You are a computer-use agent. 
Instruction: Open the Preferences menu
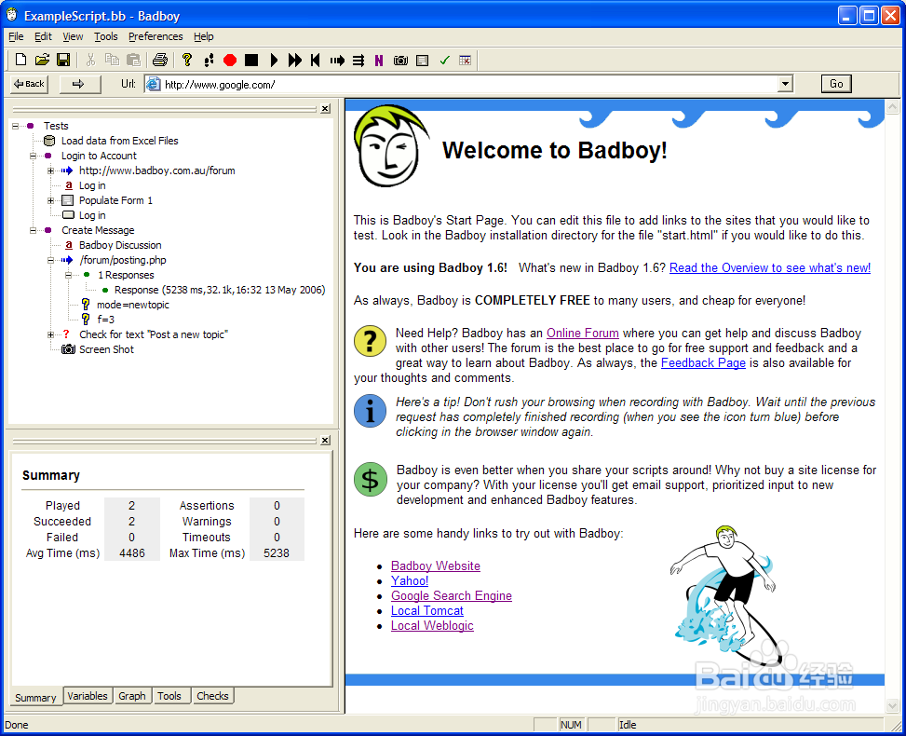click(156, 36)
